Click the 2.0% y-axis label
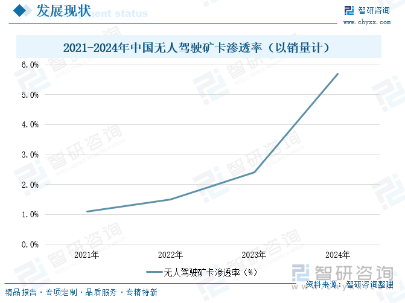This screenshot has width=405, height=303. (x=30, y=185)
